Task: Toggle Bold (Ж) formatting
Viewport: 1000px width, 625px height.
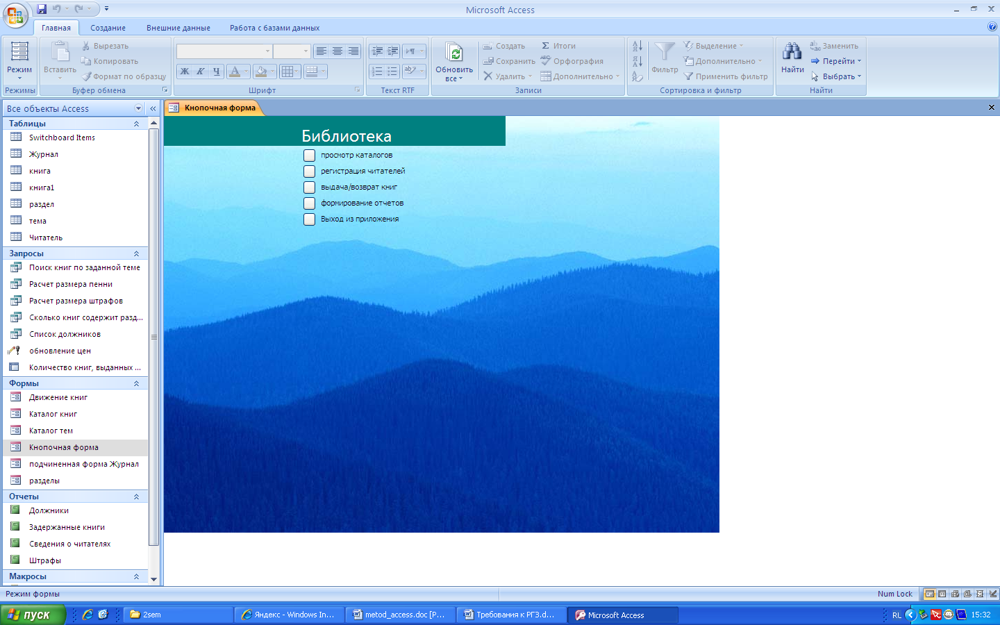Action: click(185, 71)
